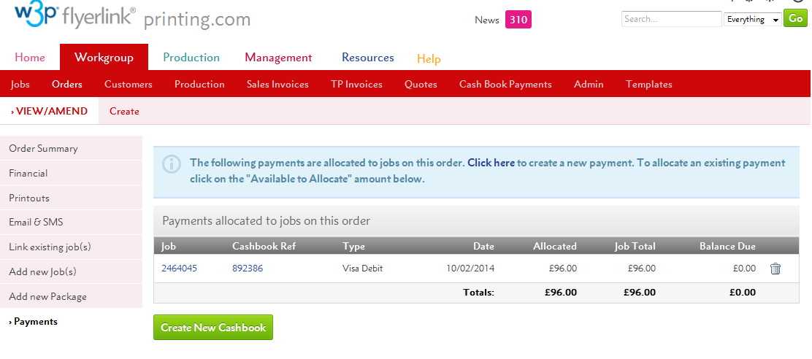Viewport: 812px width, 359px height.
Task: Open the Help tab
Action: coord(429,59)
